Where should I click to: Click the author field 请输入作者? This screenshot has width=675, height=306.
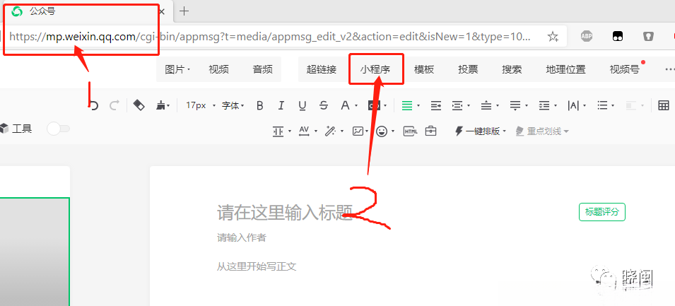242,237
